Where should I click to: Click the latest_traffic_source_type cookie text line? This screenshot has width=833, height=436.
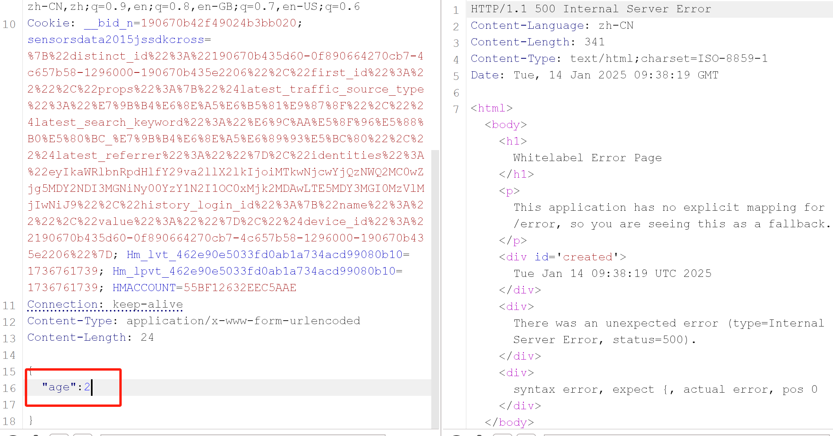click(x=226, y=89)
